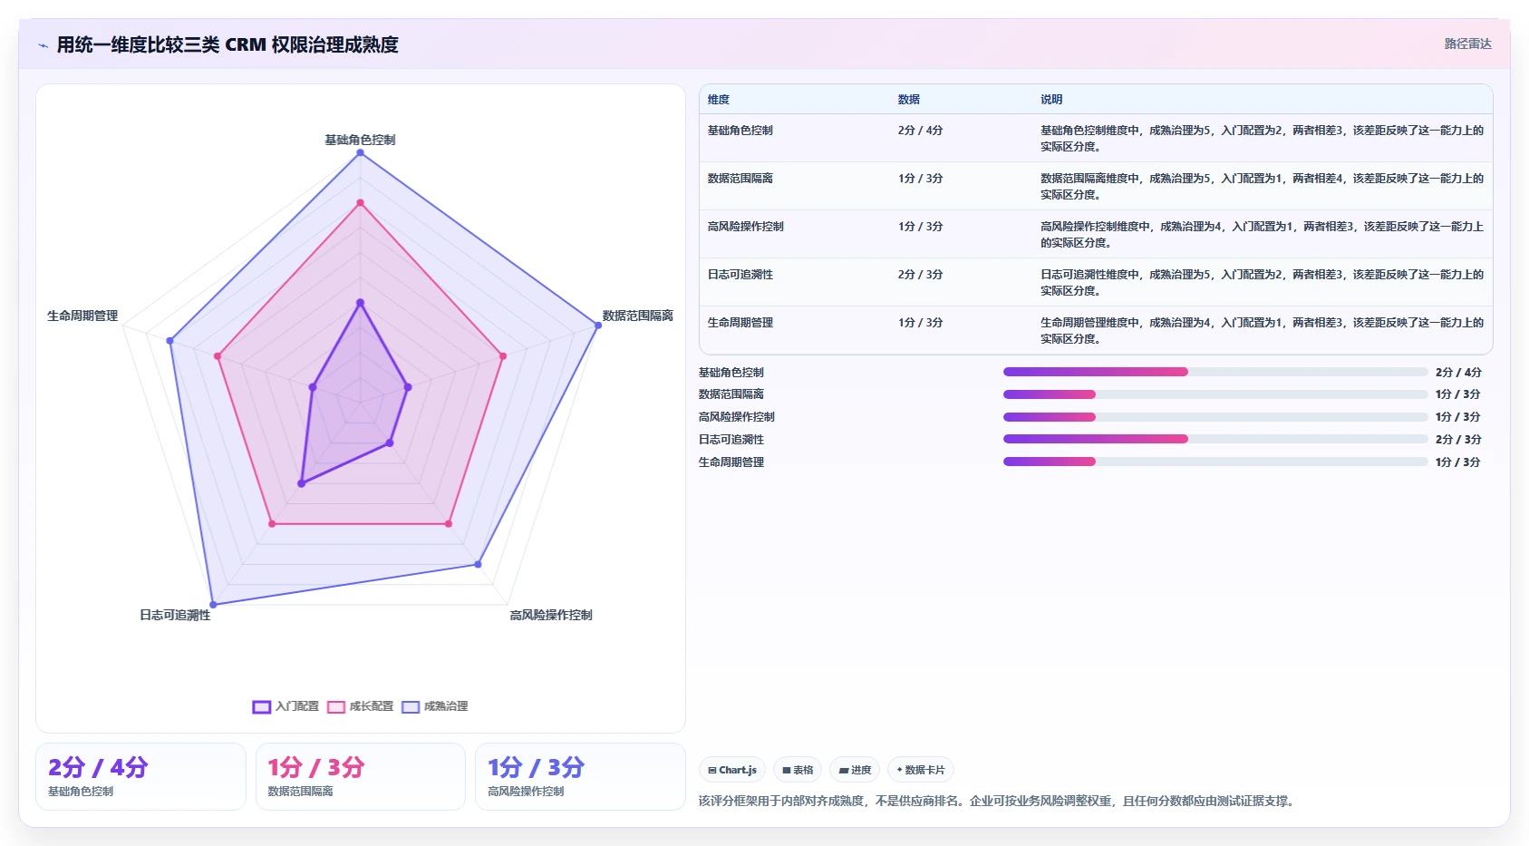
Task: Toggle the 成熟治理 legend item
Action: (x=435, y=706)
